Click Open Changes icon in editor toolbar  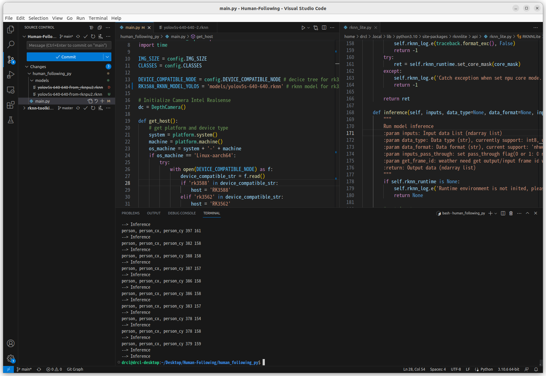click(x=316, y=28)
